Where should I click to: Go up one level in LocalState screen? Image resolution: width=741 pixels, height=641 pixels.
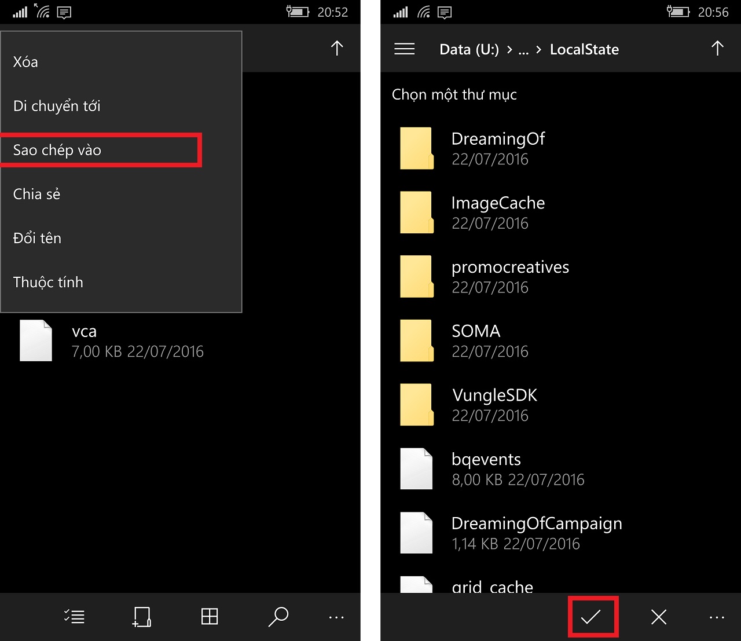tap(717, 49)
